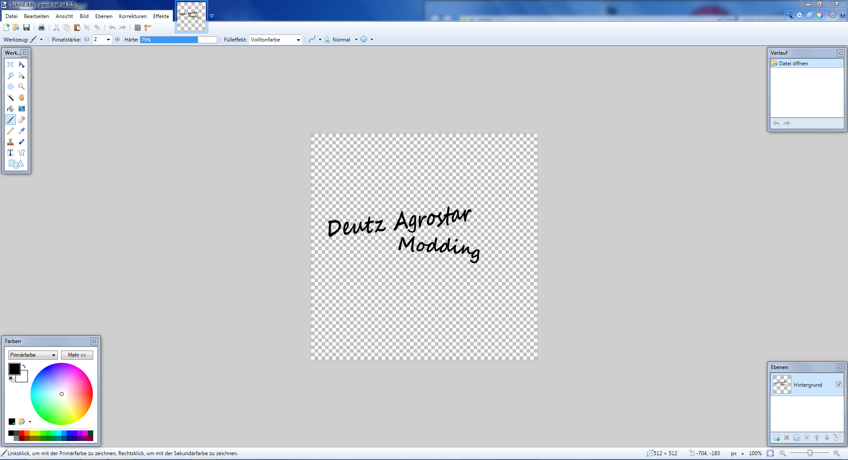
Task: Select the Paintbrush tool
Action: [x=11, y=120]
